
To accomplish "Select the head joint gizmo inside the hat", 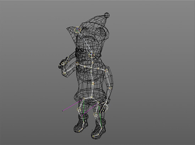I will (78, 30).
